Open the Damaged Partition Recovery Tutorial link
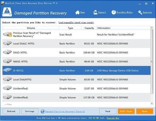 coord(65,111)
